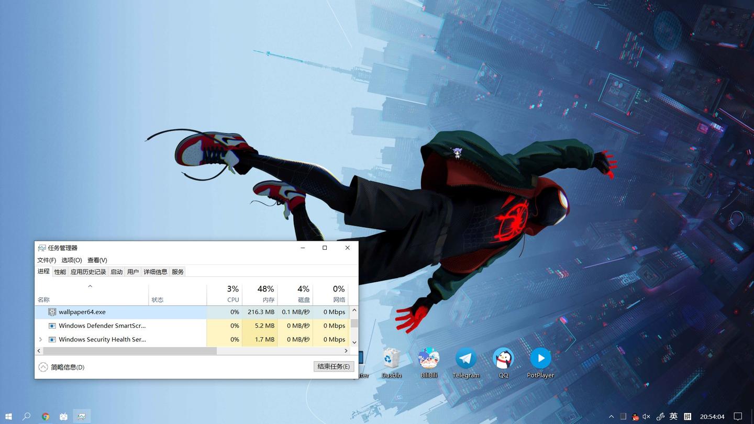Select the wallpaper64.exe process row
The image size is (754, 424).
(192, 312)
